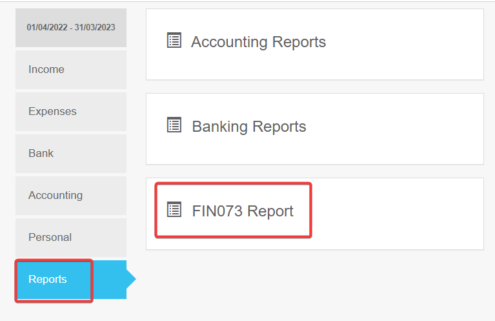The height and width of the screenshot is (321, 495).
Task: Click the blue arrow pointer beside Reports
Action: (131, 280)
